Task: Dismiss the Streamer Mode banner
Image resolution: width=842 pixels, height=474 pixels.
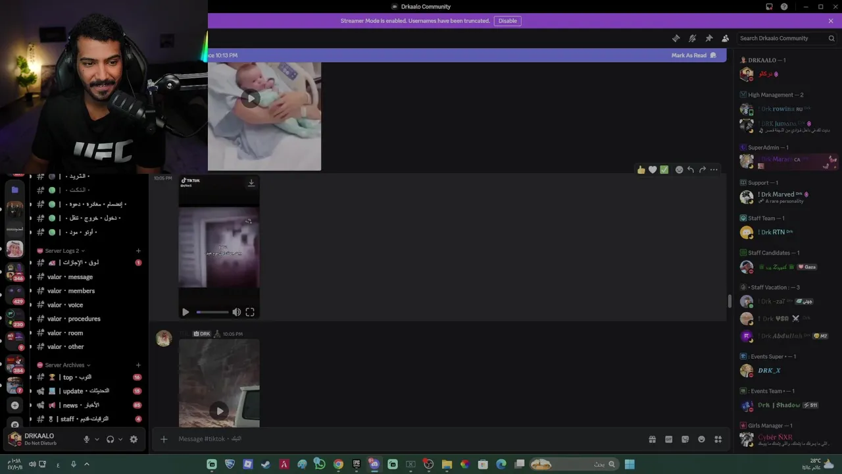Action: click(x=831, y=21)
